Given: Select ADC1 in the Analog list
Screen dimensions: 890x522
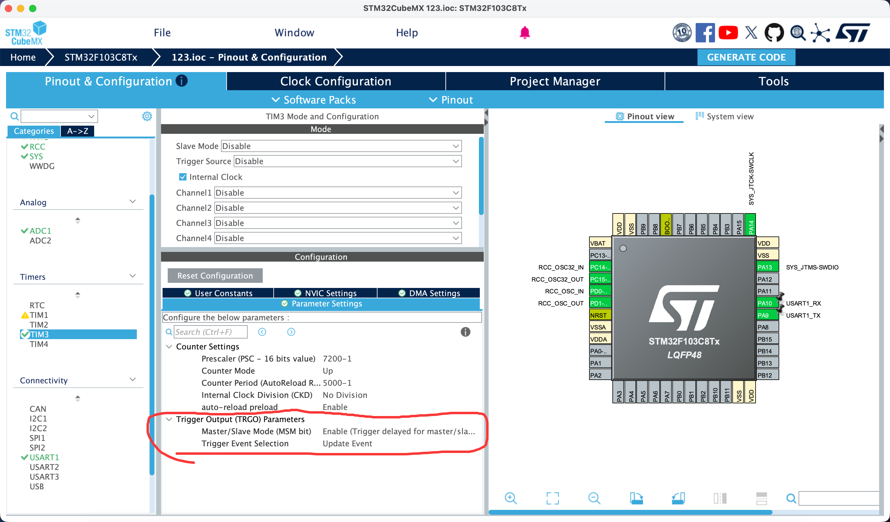Looking at the screenshot, I should [40, 231].
